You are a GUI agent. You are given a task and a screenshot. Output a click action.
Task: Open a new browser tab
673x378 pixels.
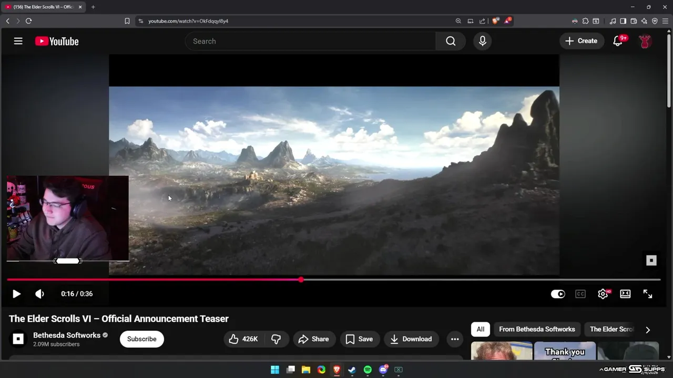[93, 7]
